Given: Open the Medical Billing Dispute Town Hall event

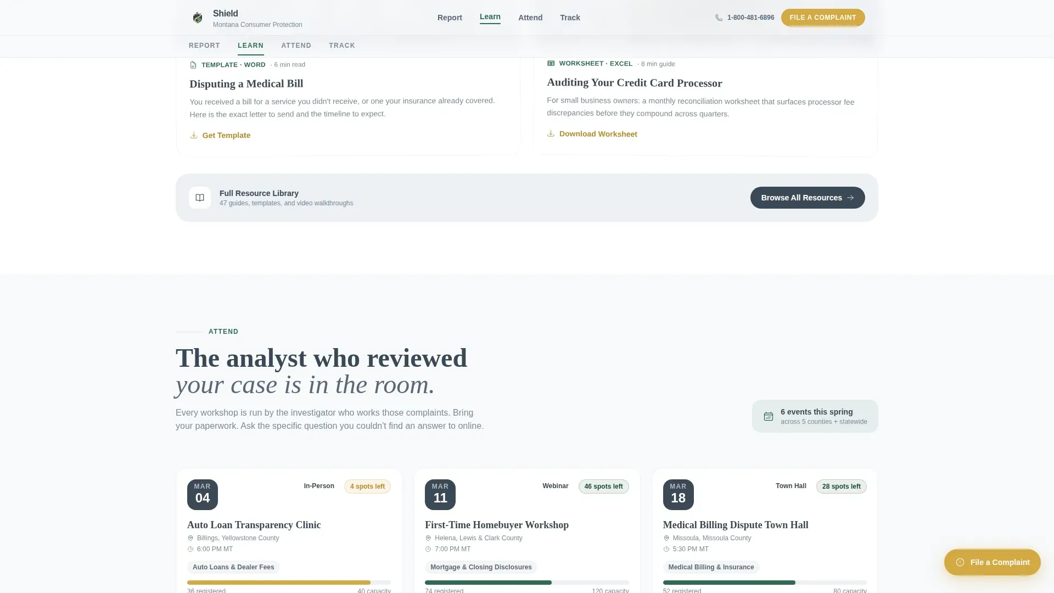Looking at the screenshot, I should click(x=736, y=525).
